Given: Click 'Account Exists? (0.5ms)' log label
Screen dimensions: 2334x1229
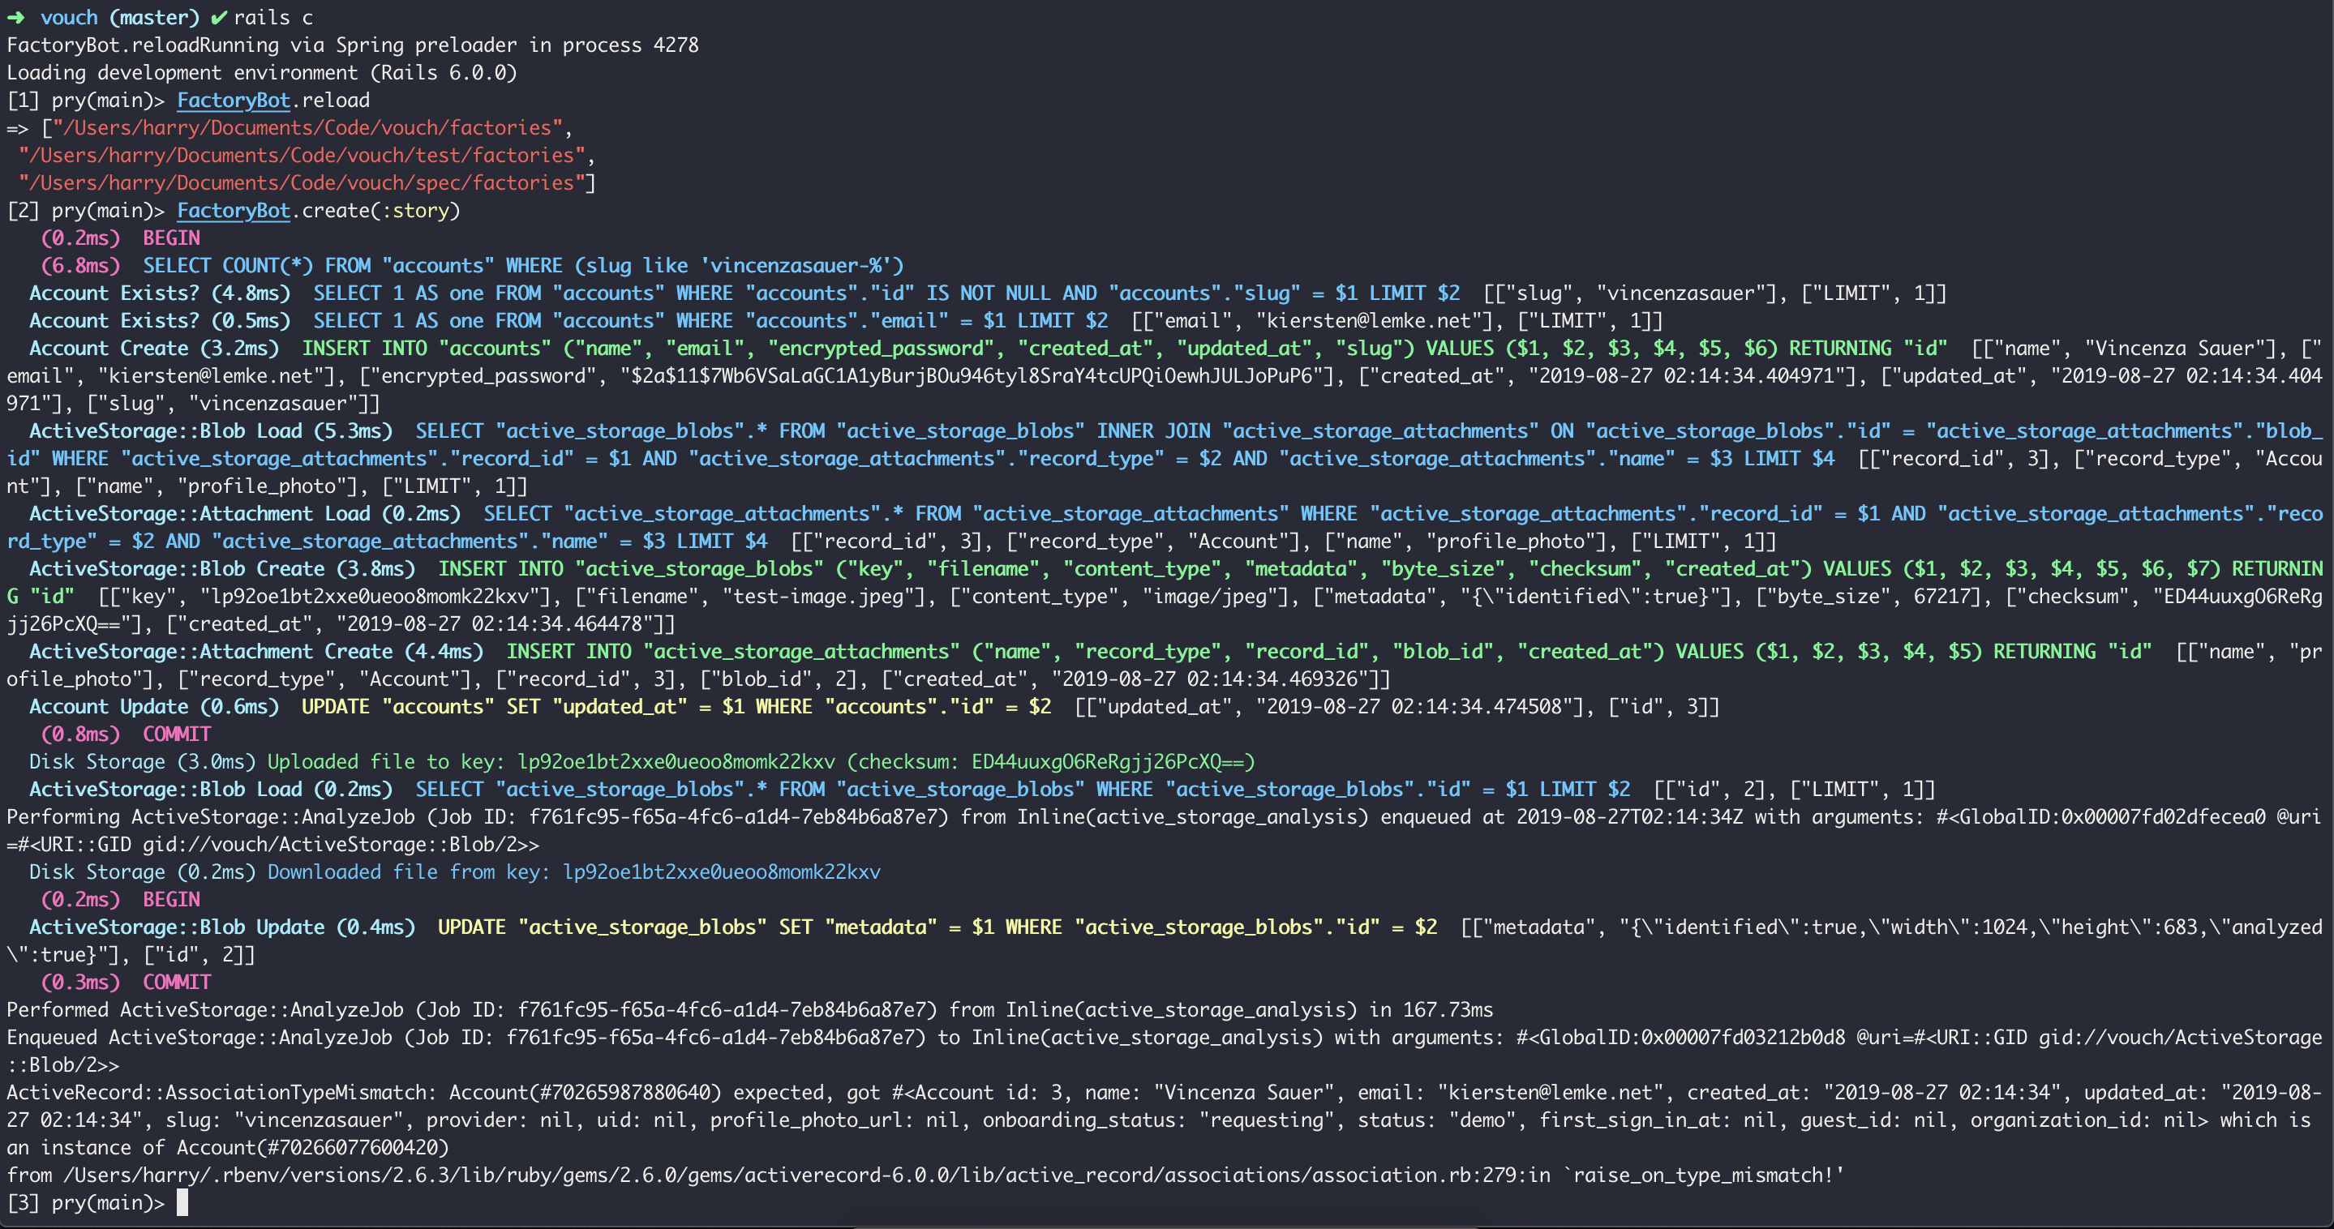Looking at the screenshot, I should [x=160, y=320].
